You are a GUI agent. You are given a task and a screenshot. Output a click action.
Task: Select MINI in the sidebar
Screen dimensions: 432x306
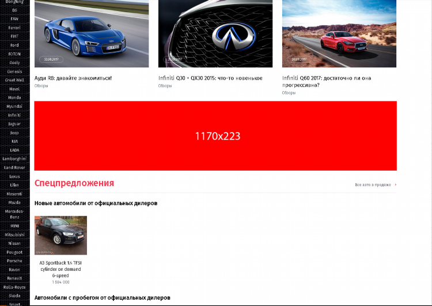[14, 226]
